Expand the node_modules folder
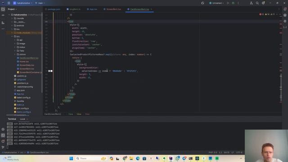Screen dimensions: 288x162 [x=12, y=33]
